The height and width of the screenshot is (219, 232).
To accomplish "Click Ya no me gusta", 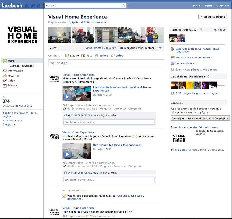I will click(x=12, y=120).
